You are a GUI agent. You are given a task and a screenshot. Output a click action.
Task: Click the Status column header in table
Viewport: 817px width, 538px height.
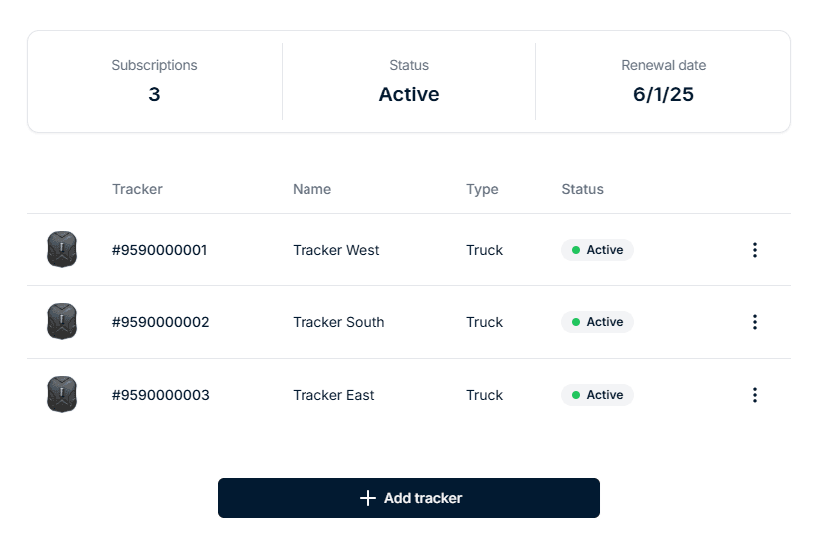pos(582,189)
